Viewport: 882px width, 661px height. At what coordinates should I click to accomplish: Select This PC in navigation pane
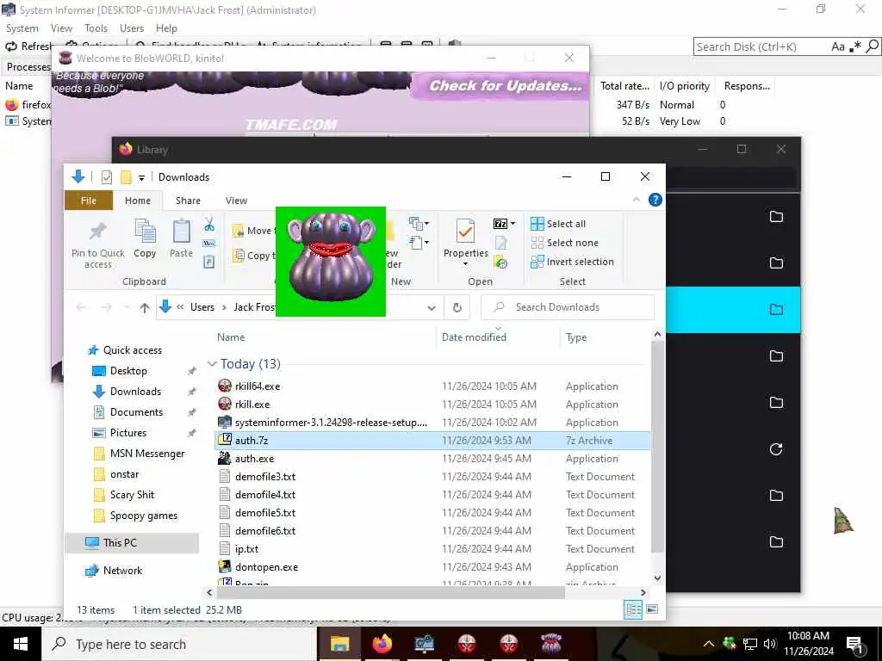pos(120,543)
